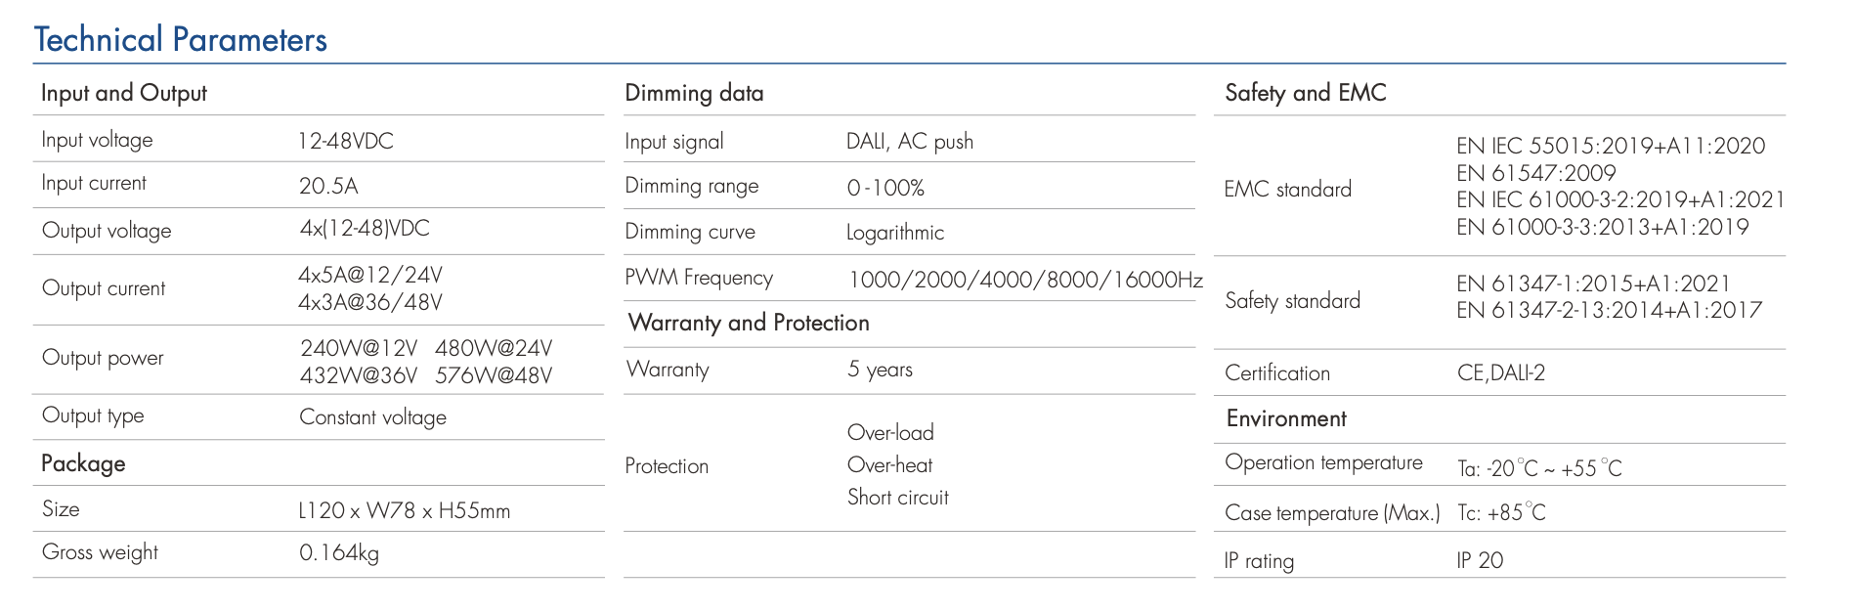This screenshot has height=612, width=1855.
Task: Select the Input and Output section header
Action: (x=124, y=93)
